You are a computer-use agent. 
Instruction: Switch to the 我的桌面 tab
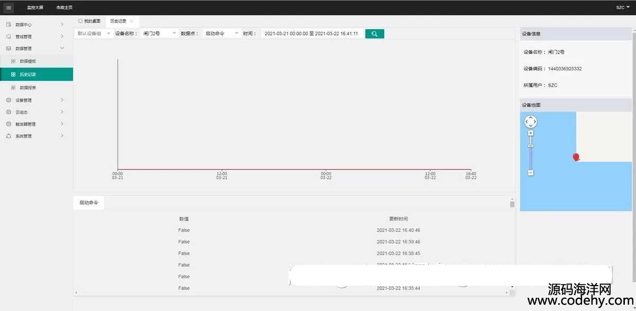point(89,21)
